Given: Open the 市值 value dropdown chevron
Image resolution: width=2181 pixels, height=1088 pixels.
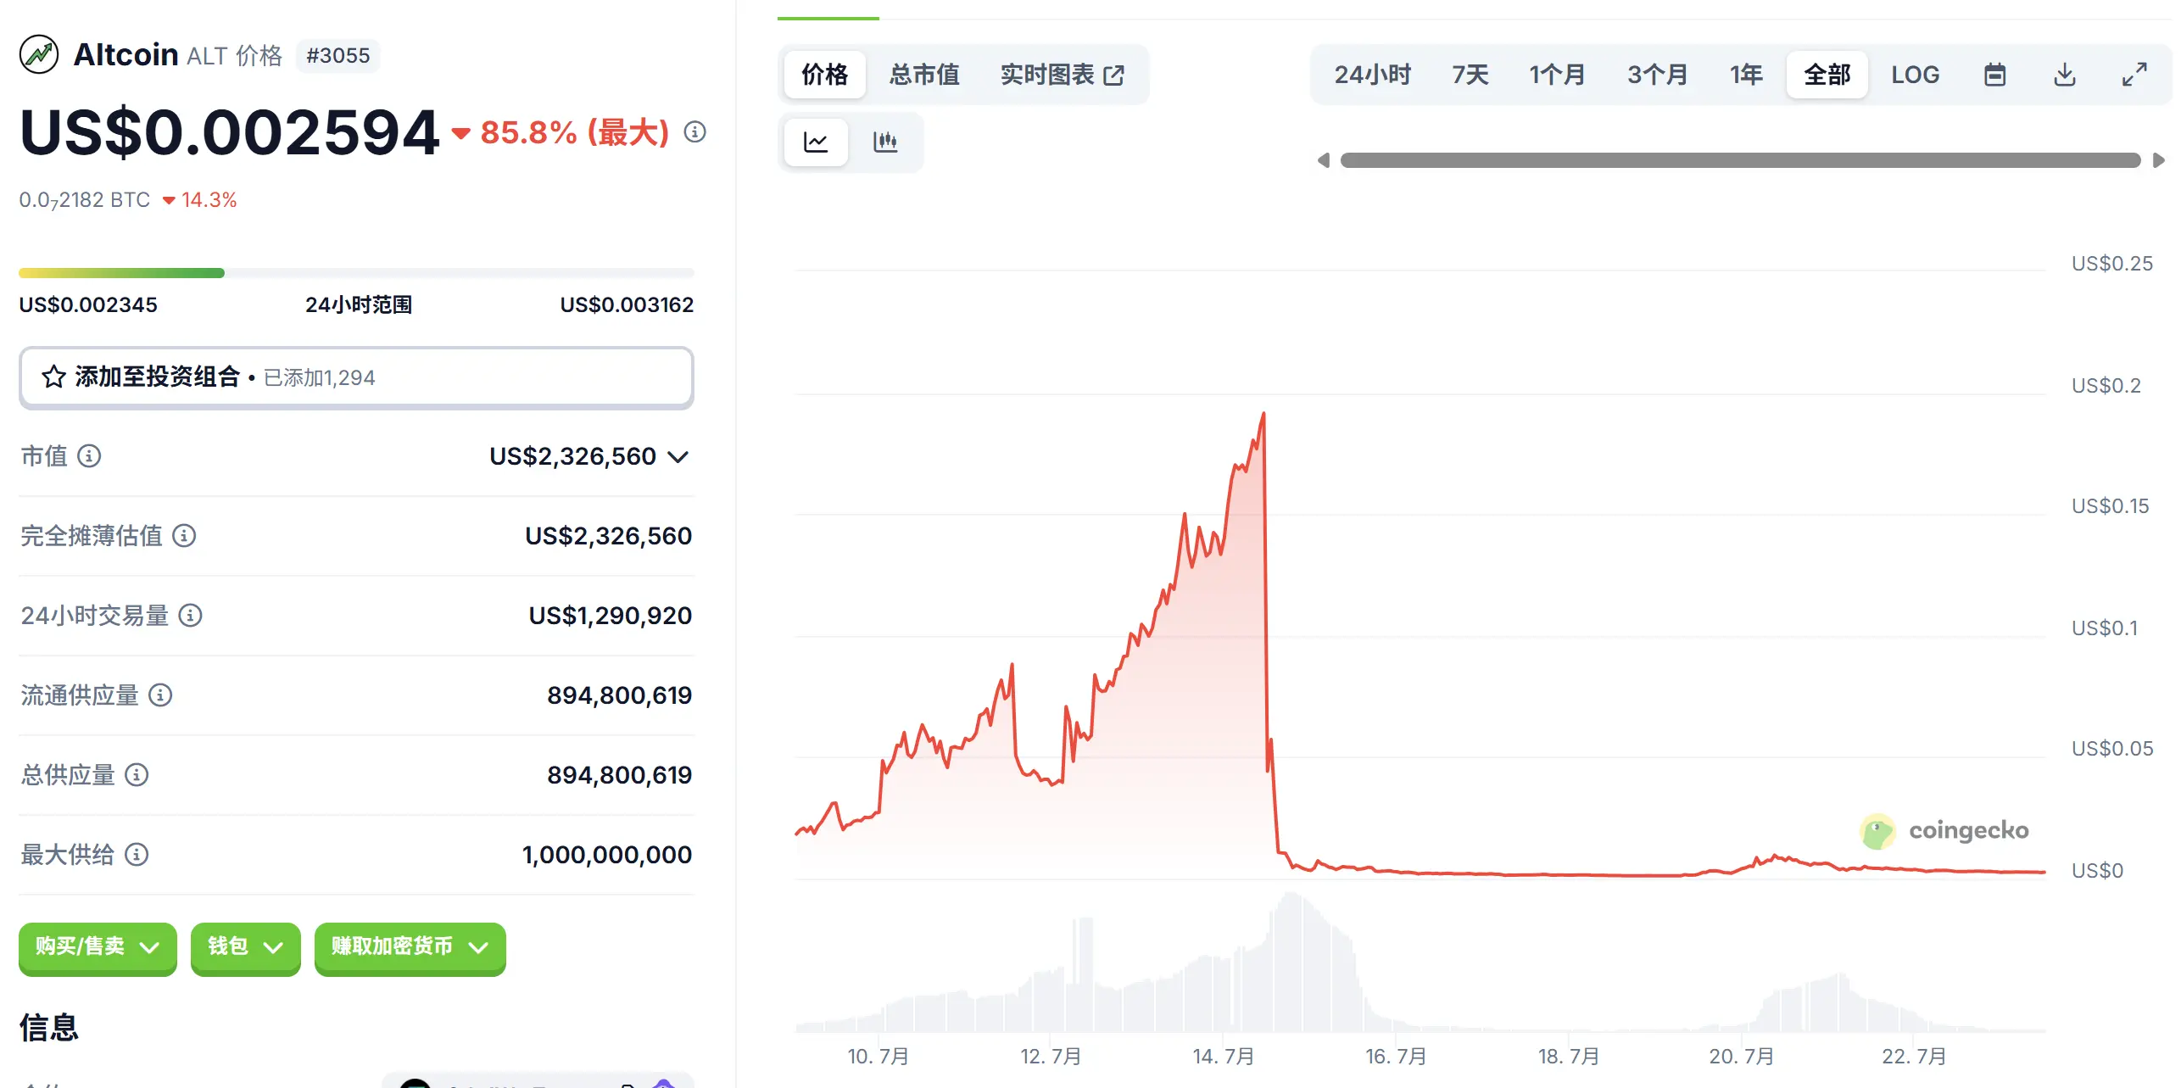Looking at the screenshot, I should click(676, 456).
